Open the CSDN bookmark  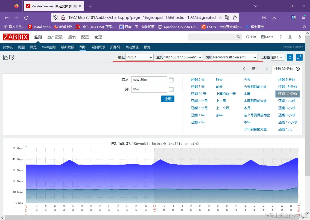pos(222,27)
